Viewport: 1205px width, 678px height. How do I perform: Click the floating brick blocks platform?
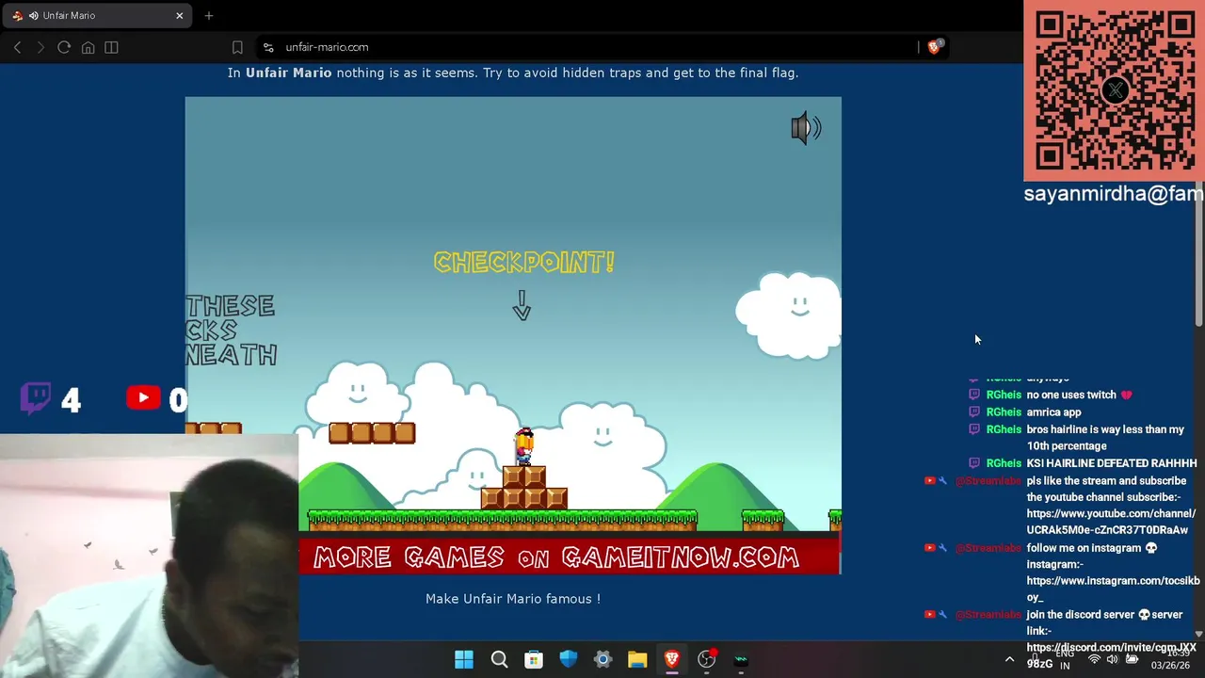[x=372, y=432]
